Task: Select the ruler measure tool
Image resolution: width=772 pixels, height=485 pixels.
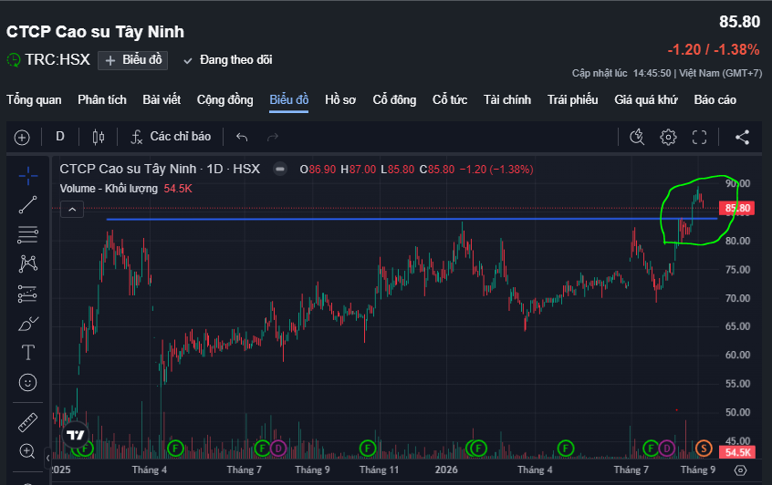Action: [28, 422]
